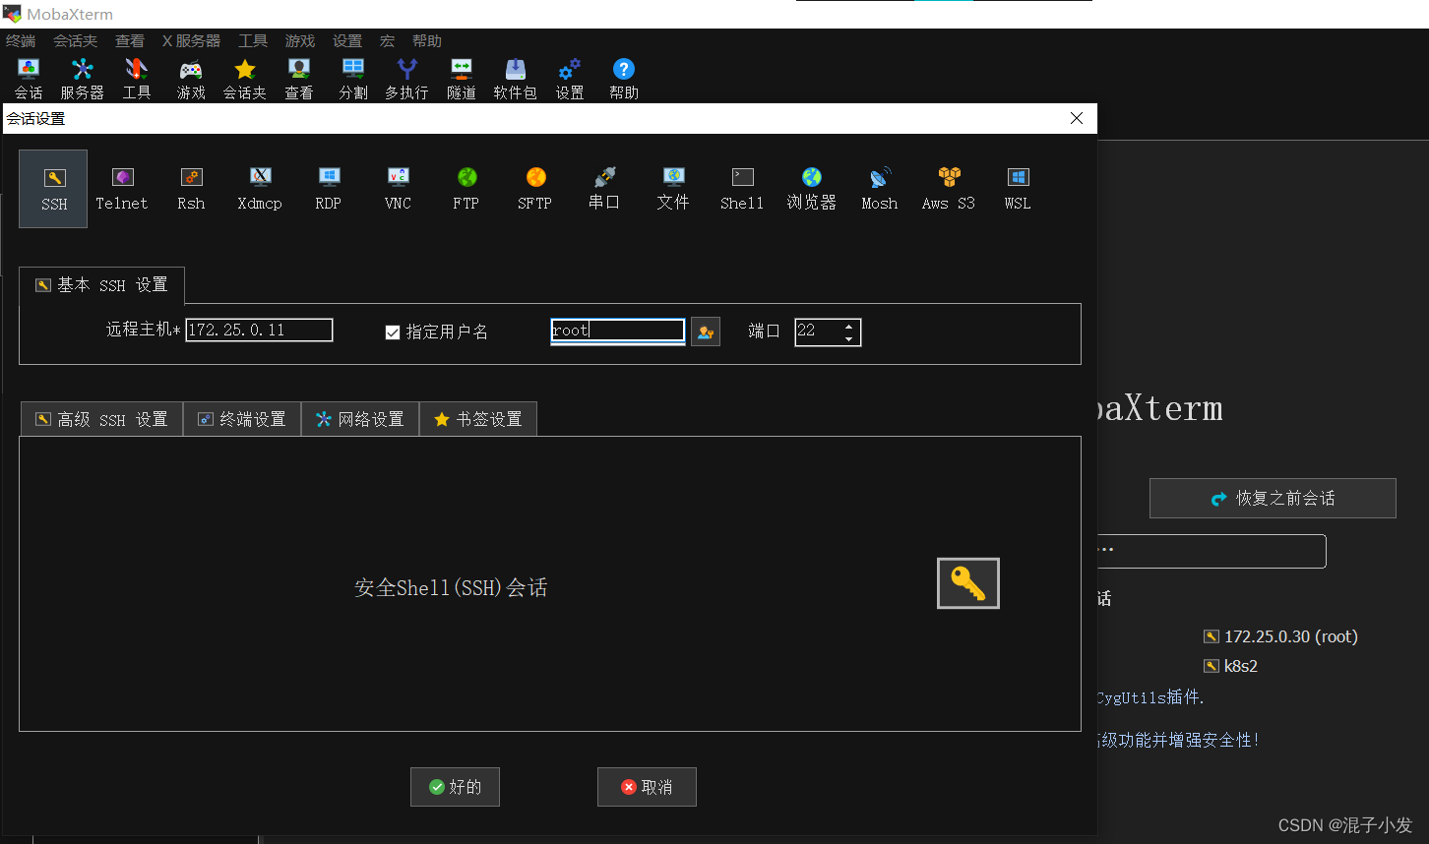Pick the Mosh session type
Viewport: 1429px width, 844px height.
point(879,188)
